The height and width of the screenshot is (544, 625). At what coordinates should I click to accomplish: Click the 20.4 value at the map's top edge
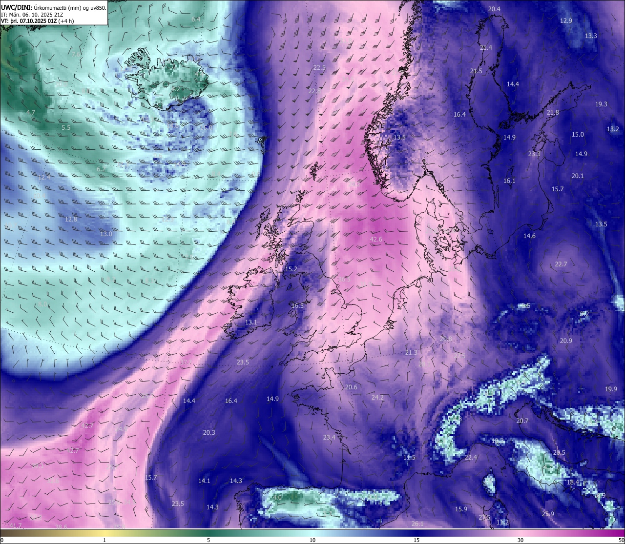[x=494, y=9]
